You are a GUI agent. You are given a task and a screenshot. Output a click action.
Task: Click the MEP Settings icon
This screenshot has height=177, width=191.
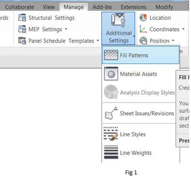[22, 29]
